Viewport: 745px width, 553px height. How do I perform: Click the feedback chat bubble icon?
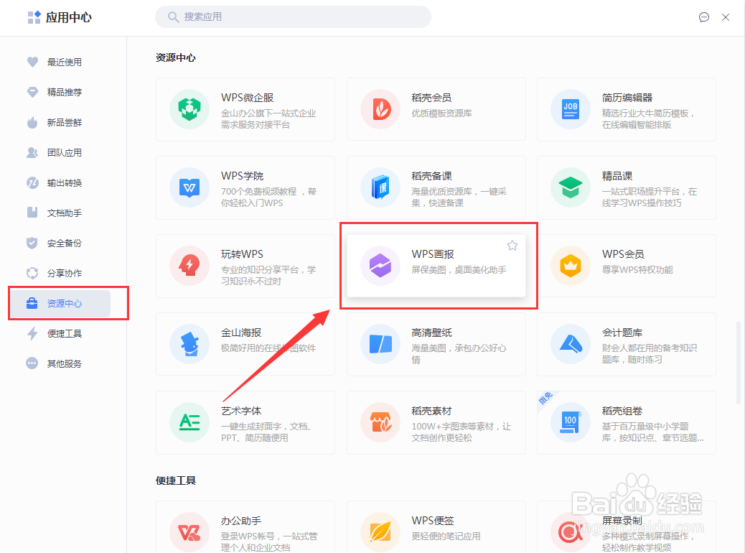point(704,17)
